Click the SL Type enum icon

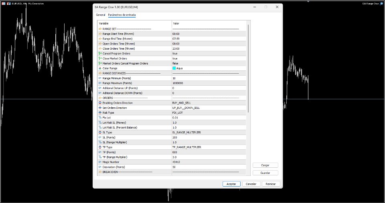pyautogui.click(x=100, y=133)
